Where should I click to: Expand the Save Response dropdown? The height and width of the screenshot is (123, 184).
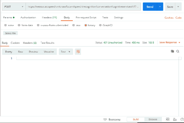(x=170, y=42)
